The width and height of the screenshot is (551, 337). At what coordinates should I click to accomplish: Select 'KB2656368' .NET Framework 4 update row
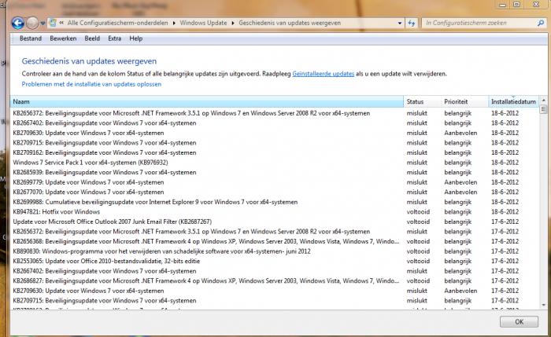(206, 242)
